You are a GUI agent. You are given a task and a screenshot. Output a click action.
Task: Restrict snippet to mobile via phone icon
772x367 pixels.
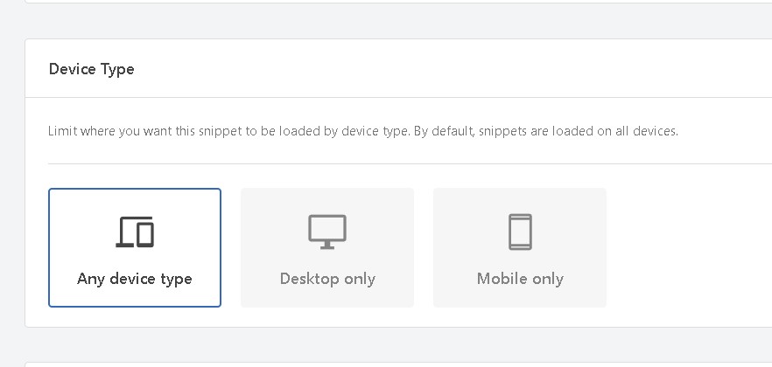[520, 232]
